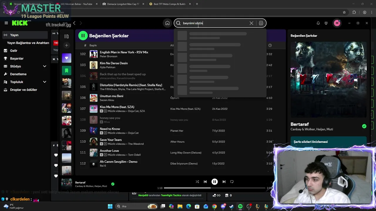This screenshot has height=211, width=376.
Task: Sort tracks by Başlık column header
Action: (93, 45)
